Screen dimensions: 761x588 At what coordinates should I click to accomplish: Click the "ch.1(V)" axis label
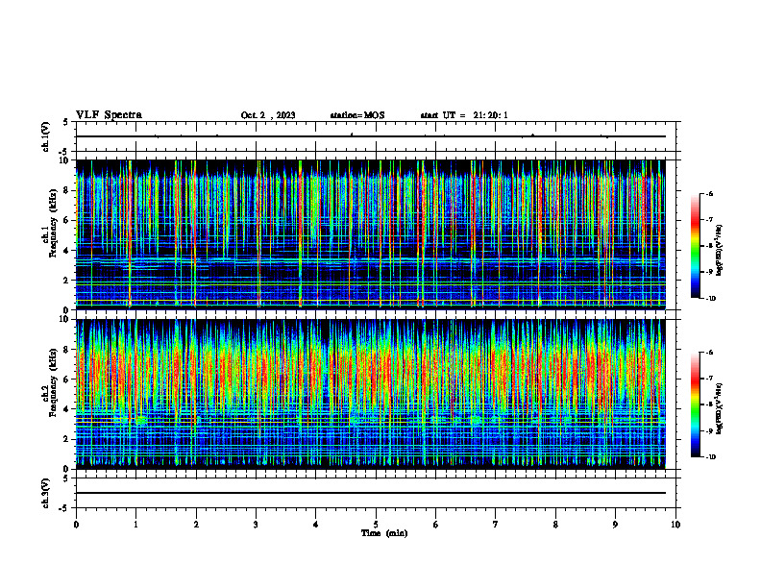(x=45, y=136)
